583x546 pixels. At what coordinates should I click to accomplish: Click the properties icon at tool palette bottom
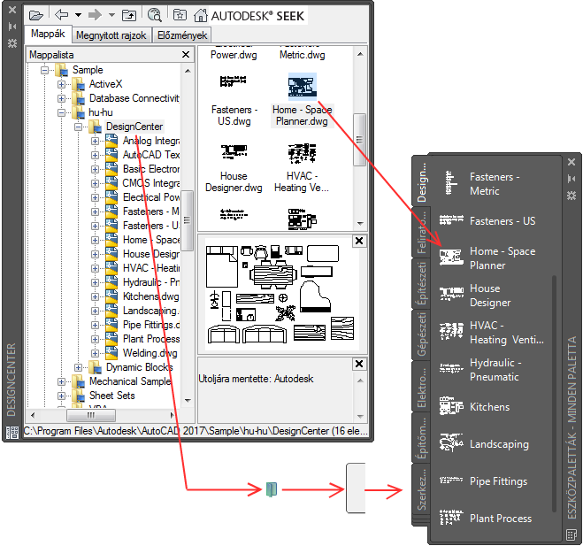coord(571,534)
